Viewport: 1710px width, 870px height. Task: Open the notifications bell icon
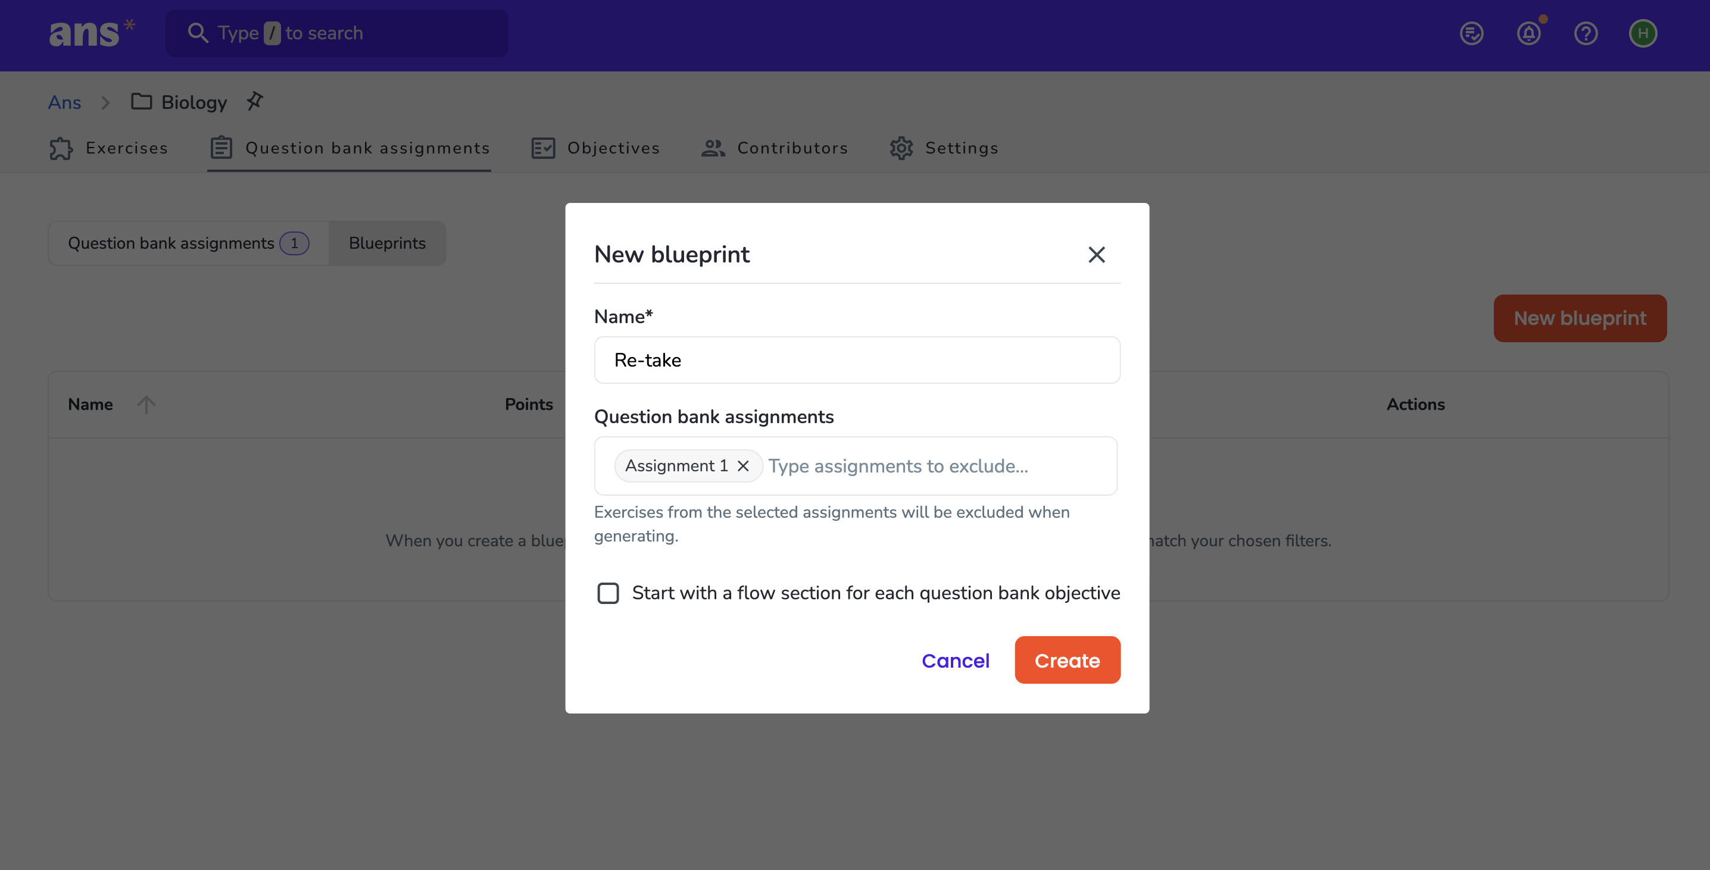[1529, 33]
